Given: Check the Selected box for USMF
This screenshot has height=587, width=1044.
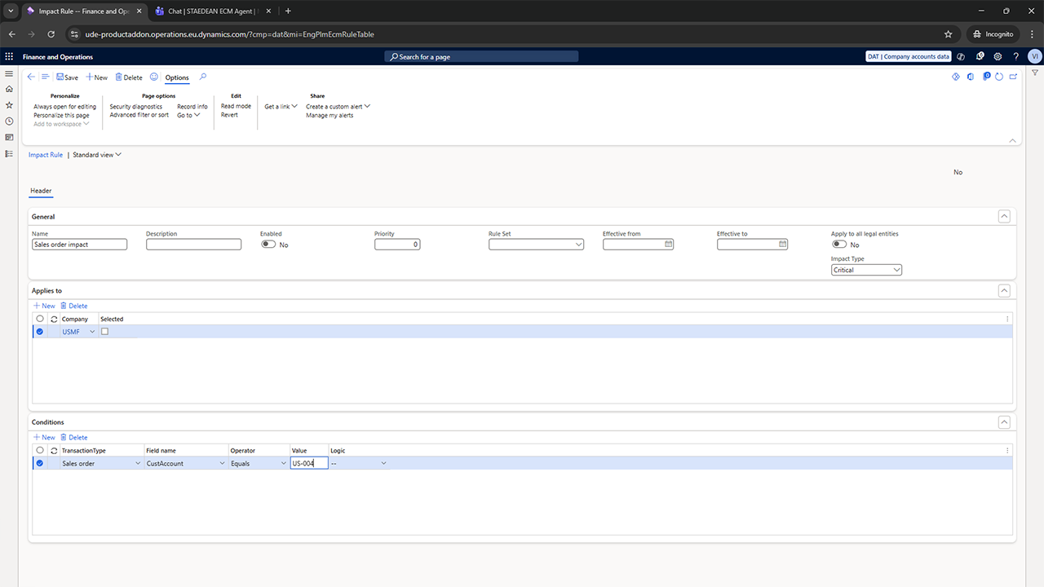Looking at the screenshot, I should coord(104,332).
